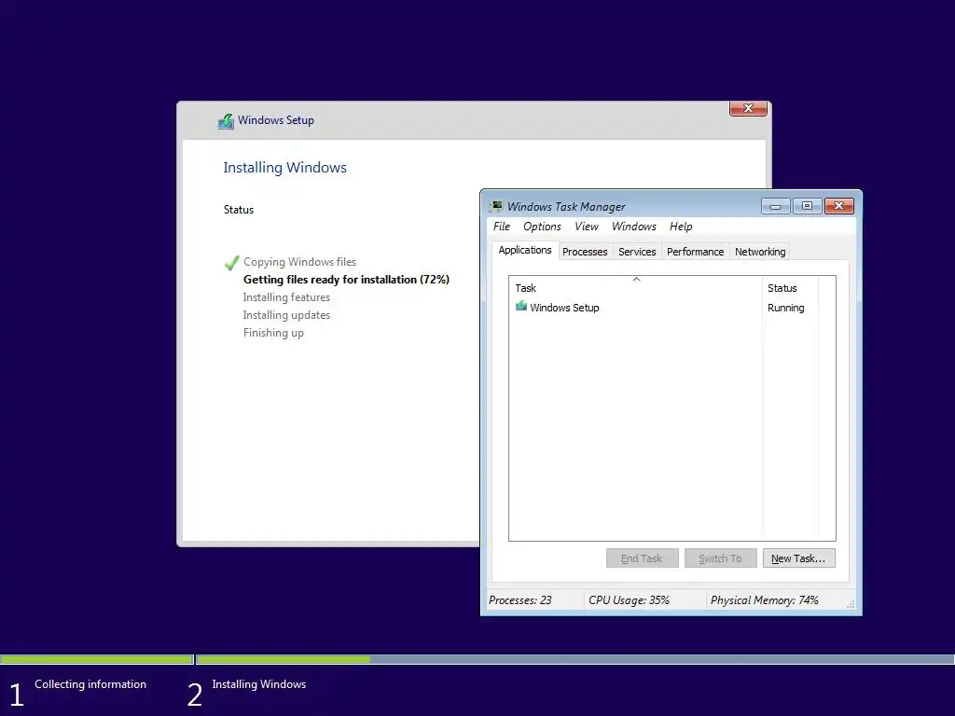955x716 pixels.
Task: Click the Windows Setup task icon in list
Action: coord(520,306)
